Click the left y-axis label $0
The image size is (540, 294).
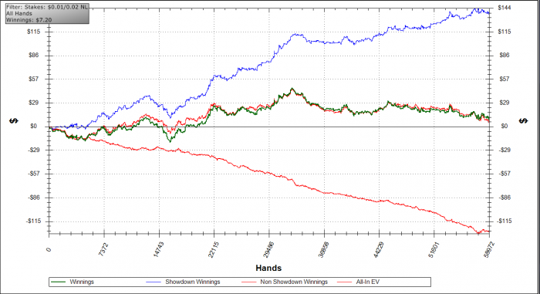[33, 126]
